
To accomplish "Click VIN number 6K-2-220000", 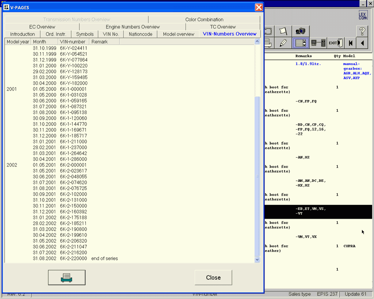I will [x=73, y=258].
